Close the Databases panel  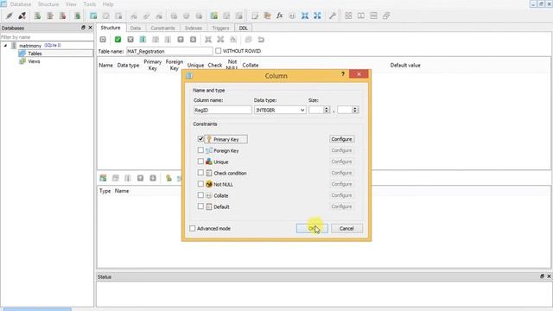tap(90, 28)
